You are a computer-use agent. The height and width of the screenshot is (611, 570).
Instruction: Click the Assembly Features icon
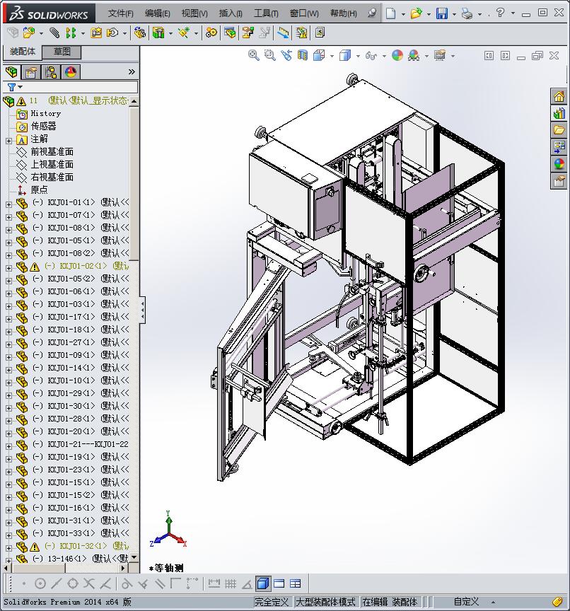click(x=158, y=33)
